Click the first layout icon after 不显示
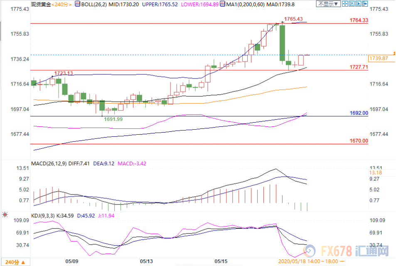 [x=344, y=4]
